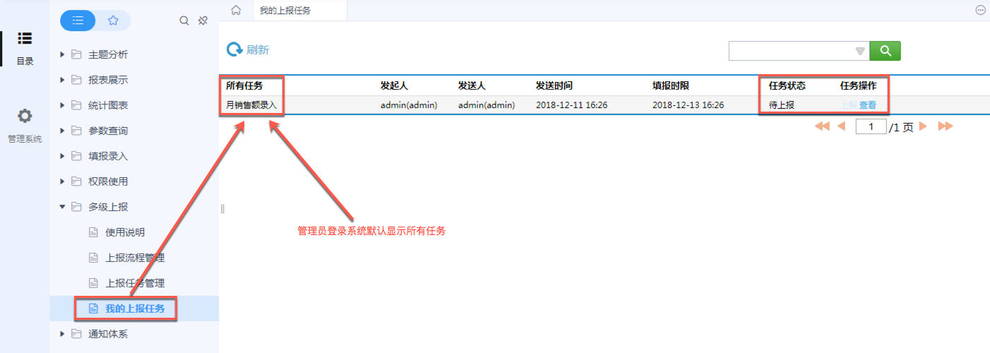Go to next page arrow

click(923, 126)
